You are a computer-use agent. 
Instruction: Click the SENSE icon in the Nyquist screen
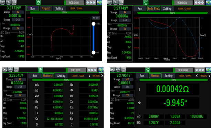point(14,2)
